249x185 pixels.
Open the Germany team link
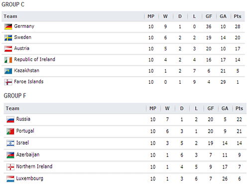pyautogui.click(x=24, y=26)
